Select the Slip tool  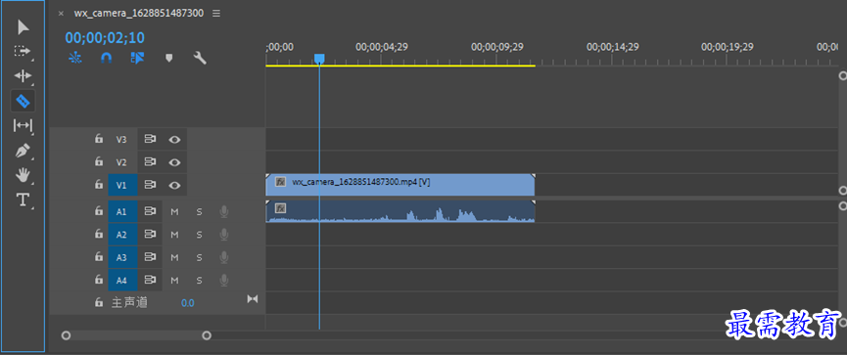(x=23, y=125)
